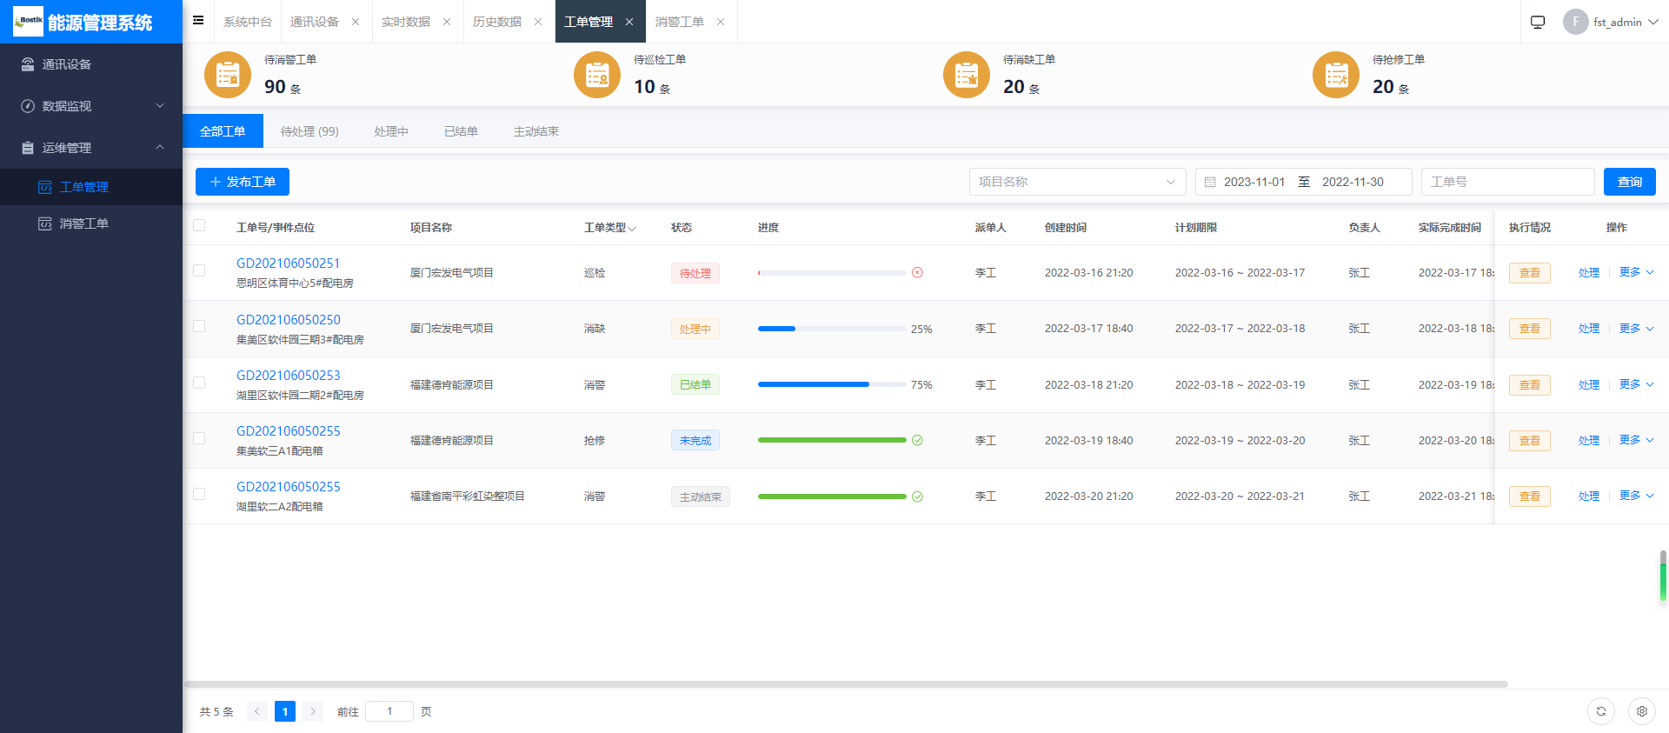Click the 待消缺工单 orange clipboard icon

coord(967,75)
